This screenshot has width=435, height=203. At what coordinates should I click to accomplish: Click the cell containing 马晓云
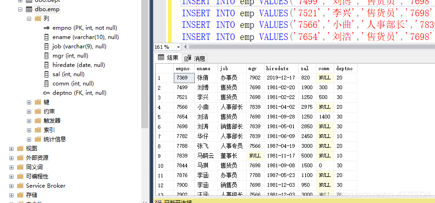(206, 156)
